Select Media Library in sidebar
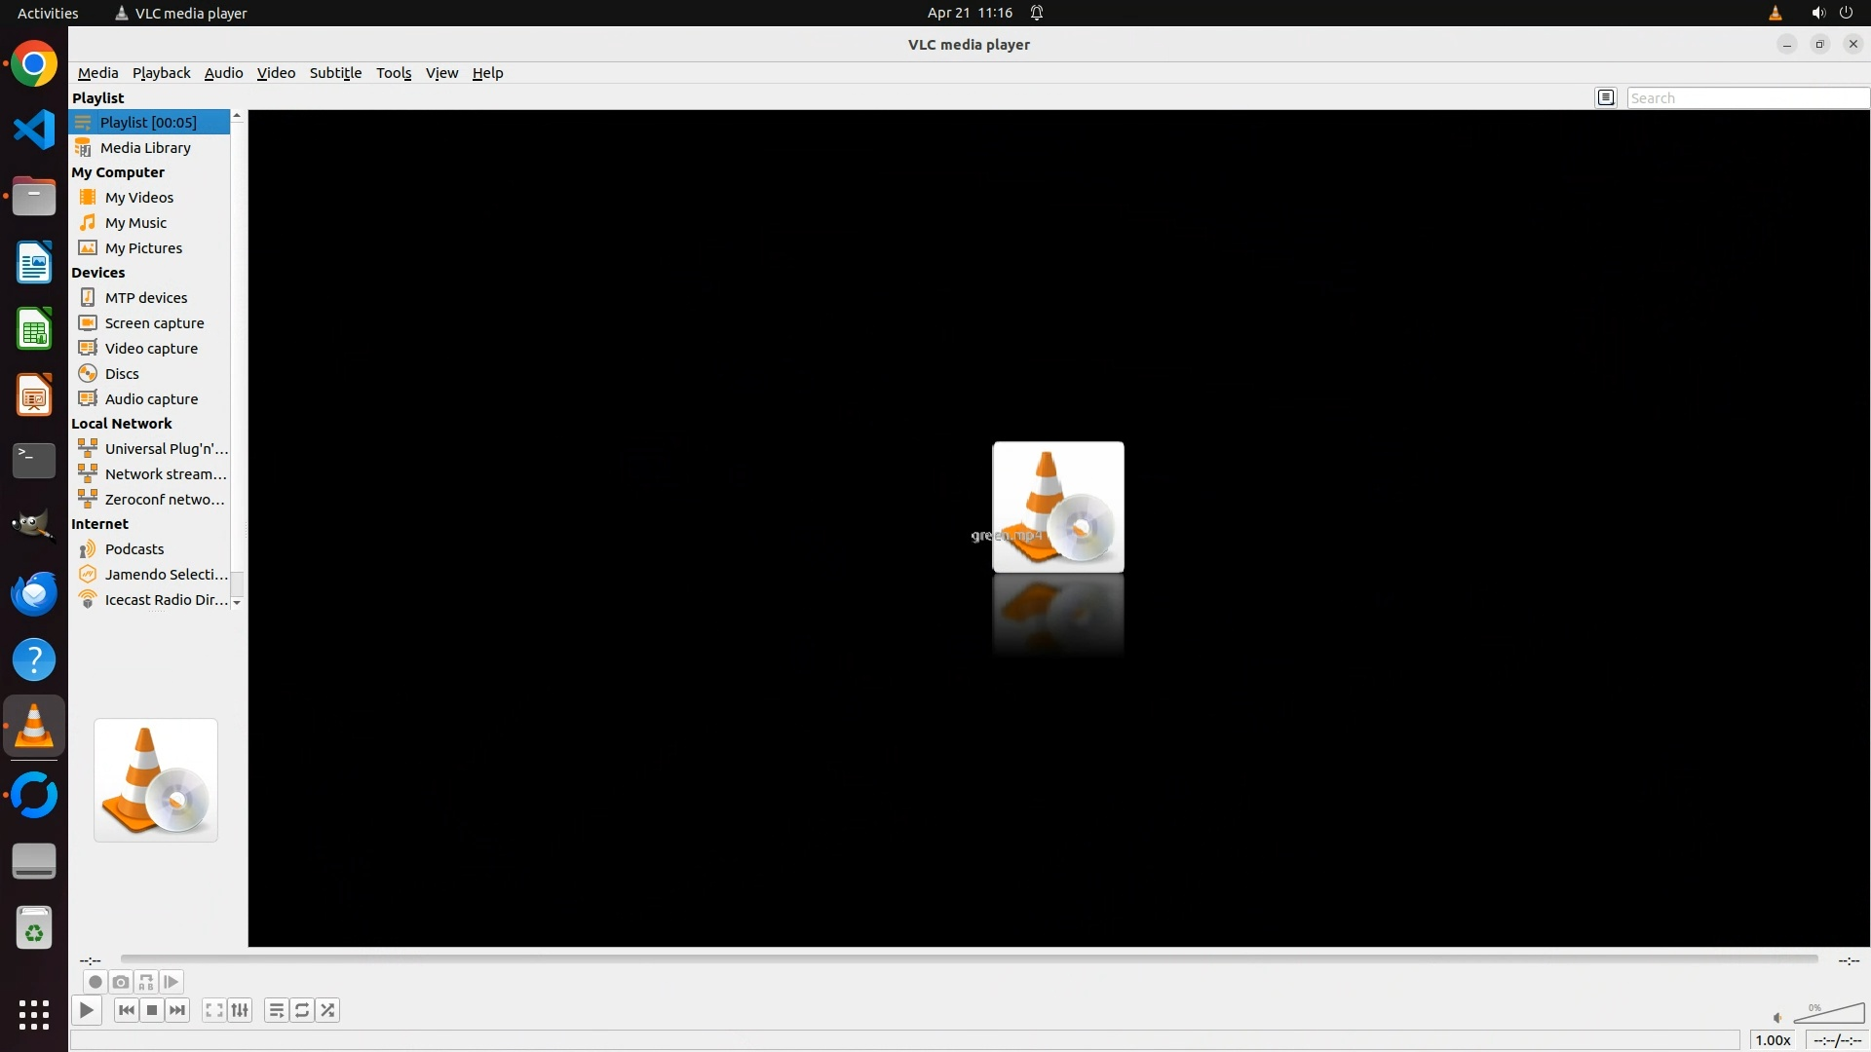The image size is (1871, 1052). pyautogui.click(x=145, y=148)
